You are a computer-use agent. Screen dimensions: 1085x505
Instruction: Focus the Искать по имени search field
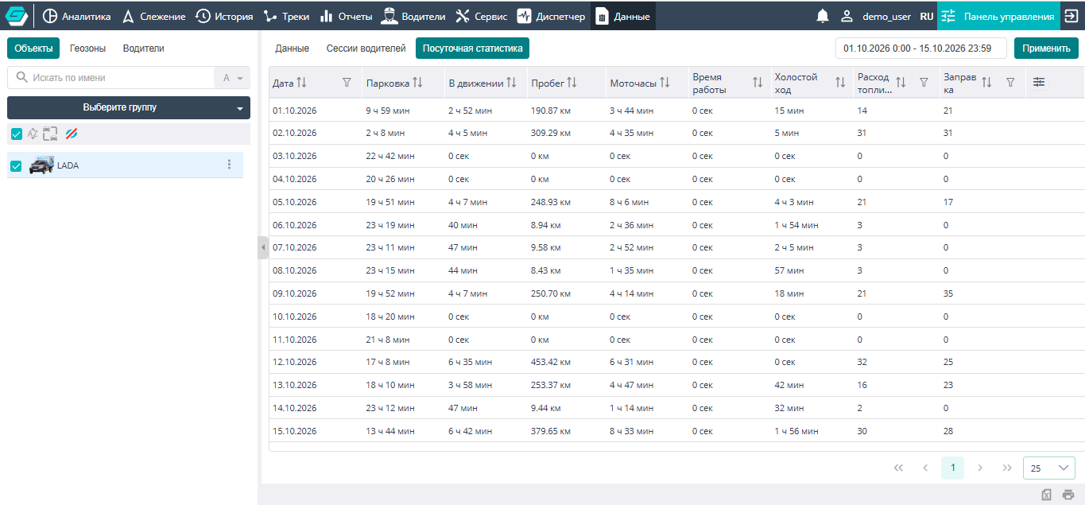(110, 78)
